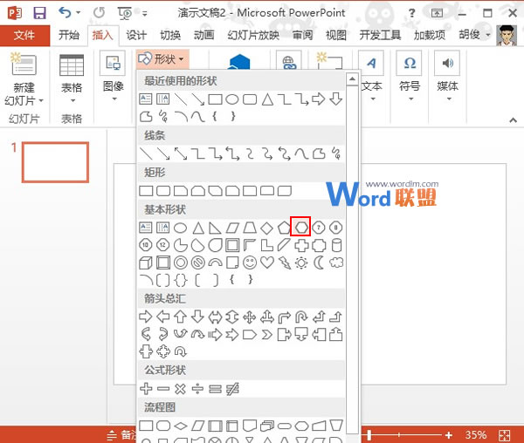
Task: Select slide 1 thumbnail
Action: 56,162
